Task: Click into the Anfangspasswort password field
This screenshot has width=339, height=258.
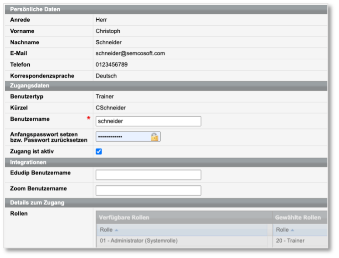Action: click(122, 137)
